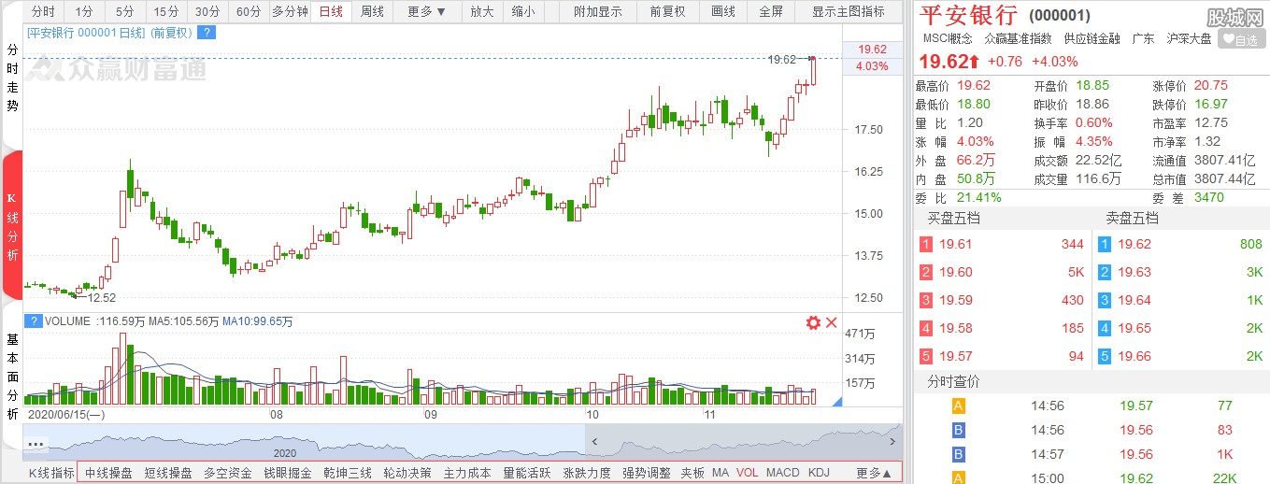
Task: Click sell level 1 price 19.62
Action: coord(1135,244)
